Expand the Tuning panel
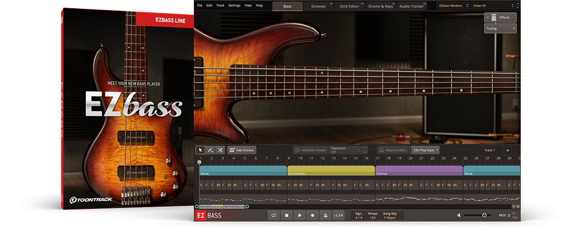583x237 pixels. pos(500,29)
